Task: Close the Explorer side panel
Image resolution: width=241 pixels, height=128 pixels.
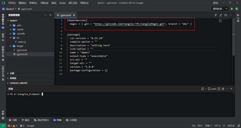Action: click(51, 15)
